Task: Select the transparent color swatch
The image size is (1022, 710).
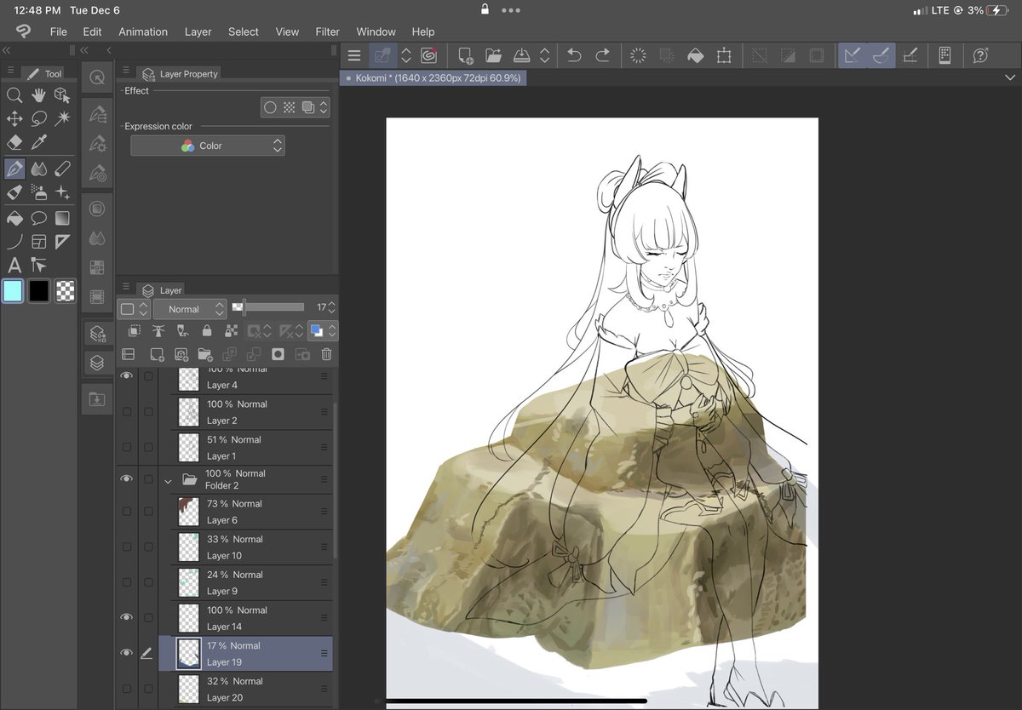Action: 66,291
